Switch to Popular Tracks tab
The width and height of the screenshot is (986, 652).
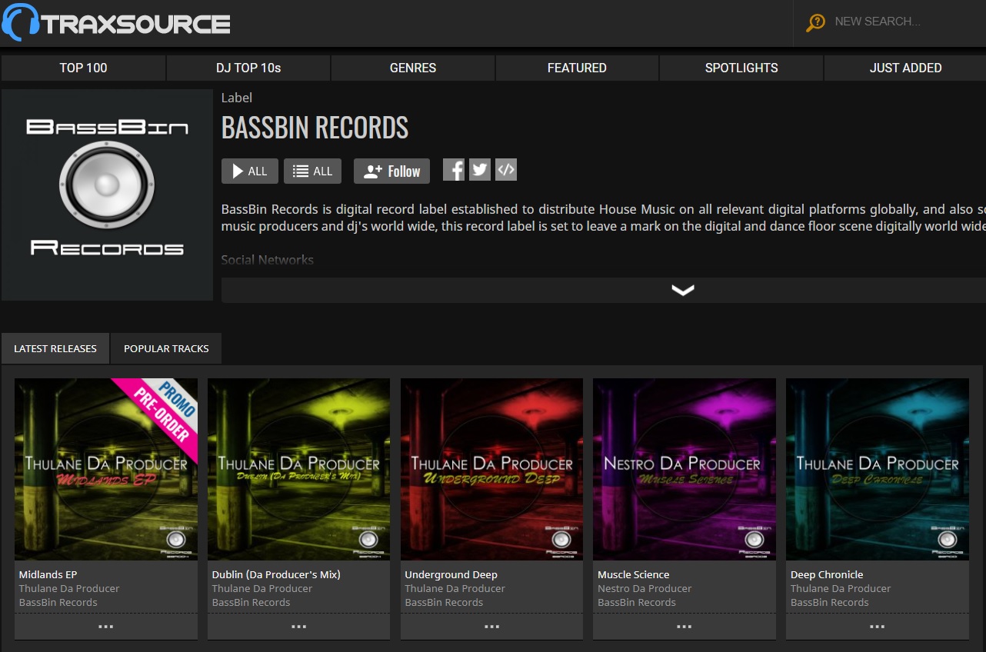point(166,348)
